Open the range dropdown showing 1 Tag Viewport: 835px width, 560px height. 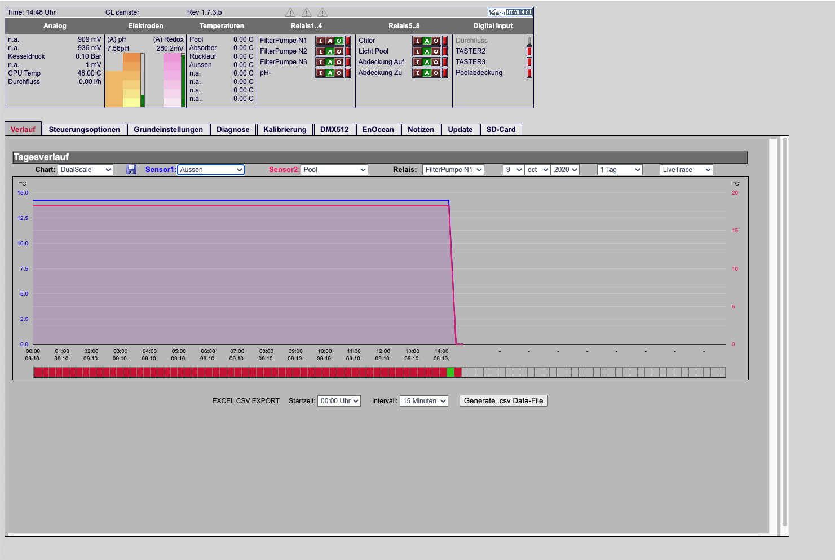(x=620, y=170)
